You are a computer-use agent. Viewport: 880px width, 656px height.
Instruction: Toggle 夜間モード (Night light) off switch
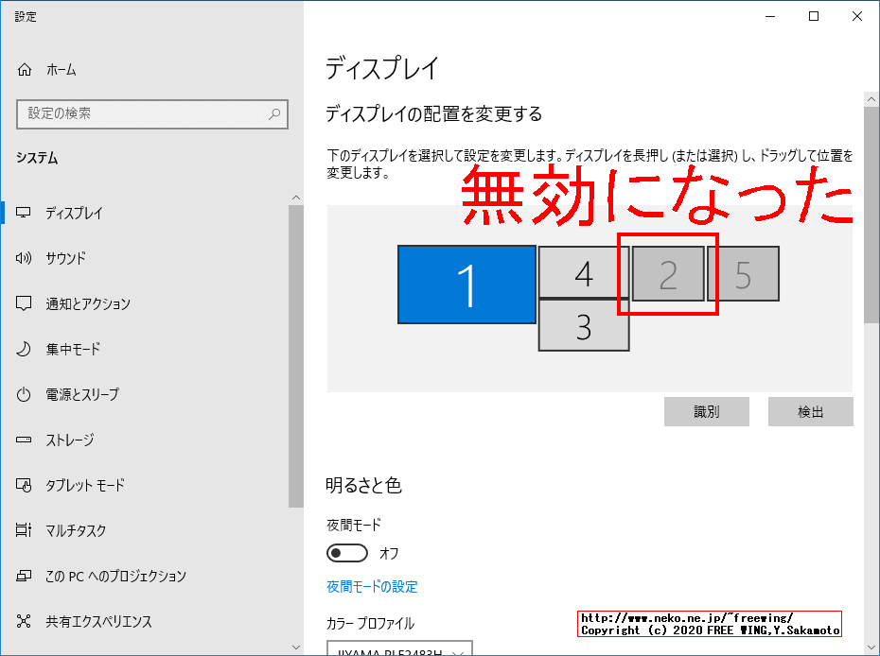348,553
